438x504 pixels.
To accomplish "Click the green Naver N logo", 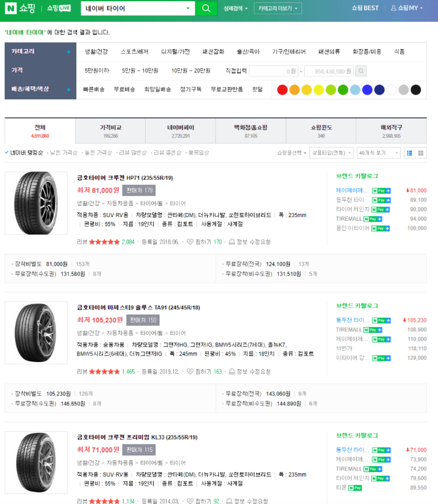I will pos(11,8).
